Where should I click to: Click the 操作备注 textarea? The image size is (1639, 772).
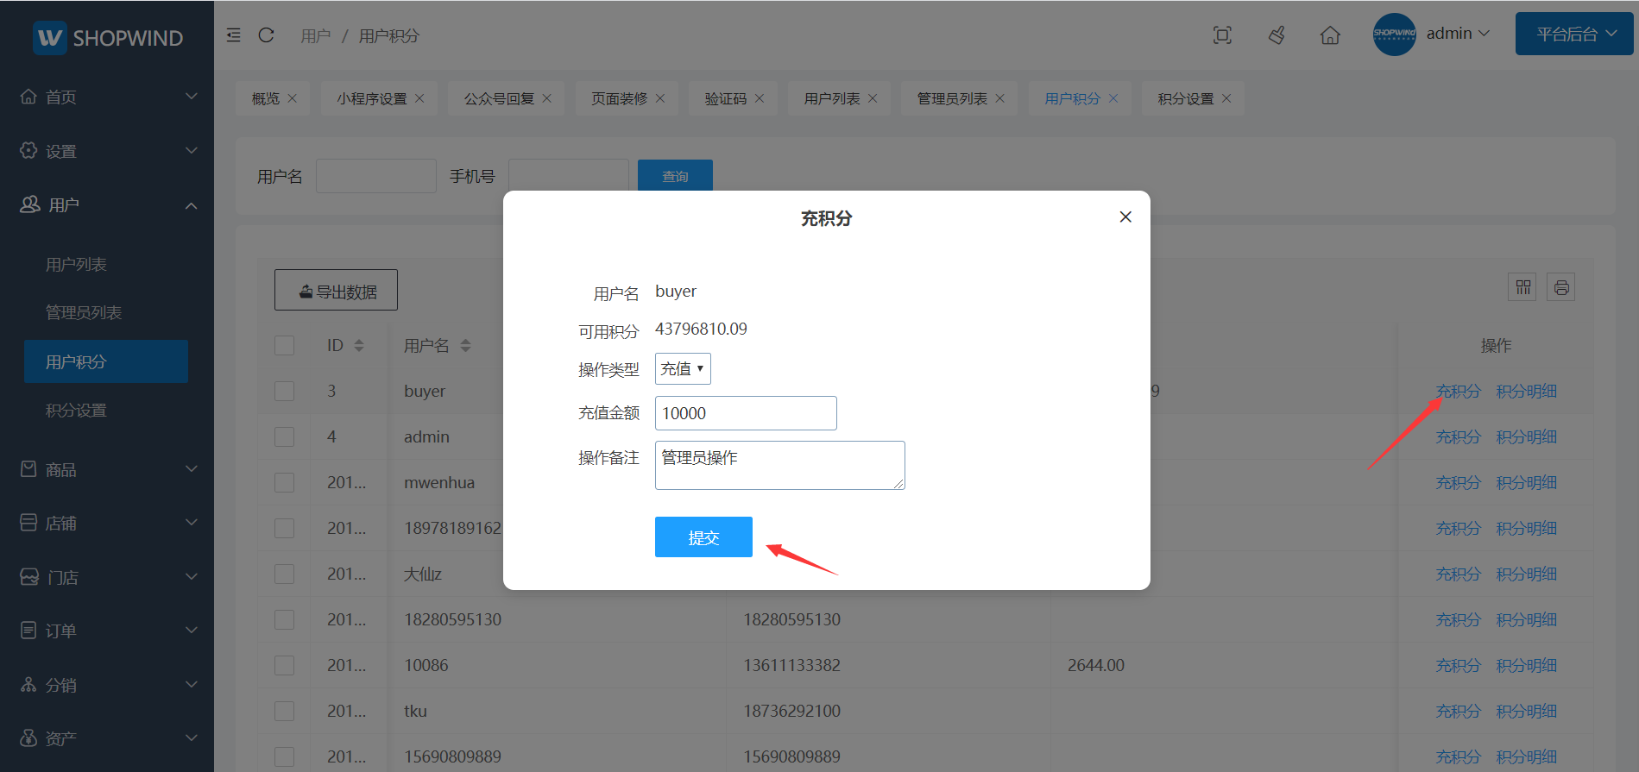click(780, 465)
